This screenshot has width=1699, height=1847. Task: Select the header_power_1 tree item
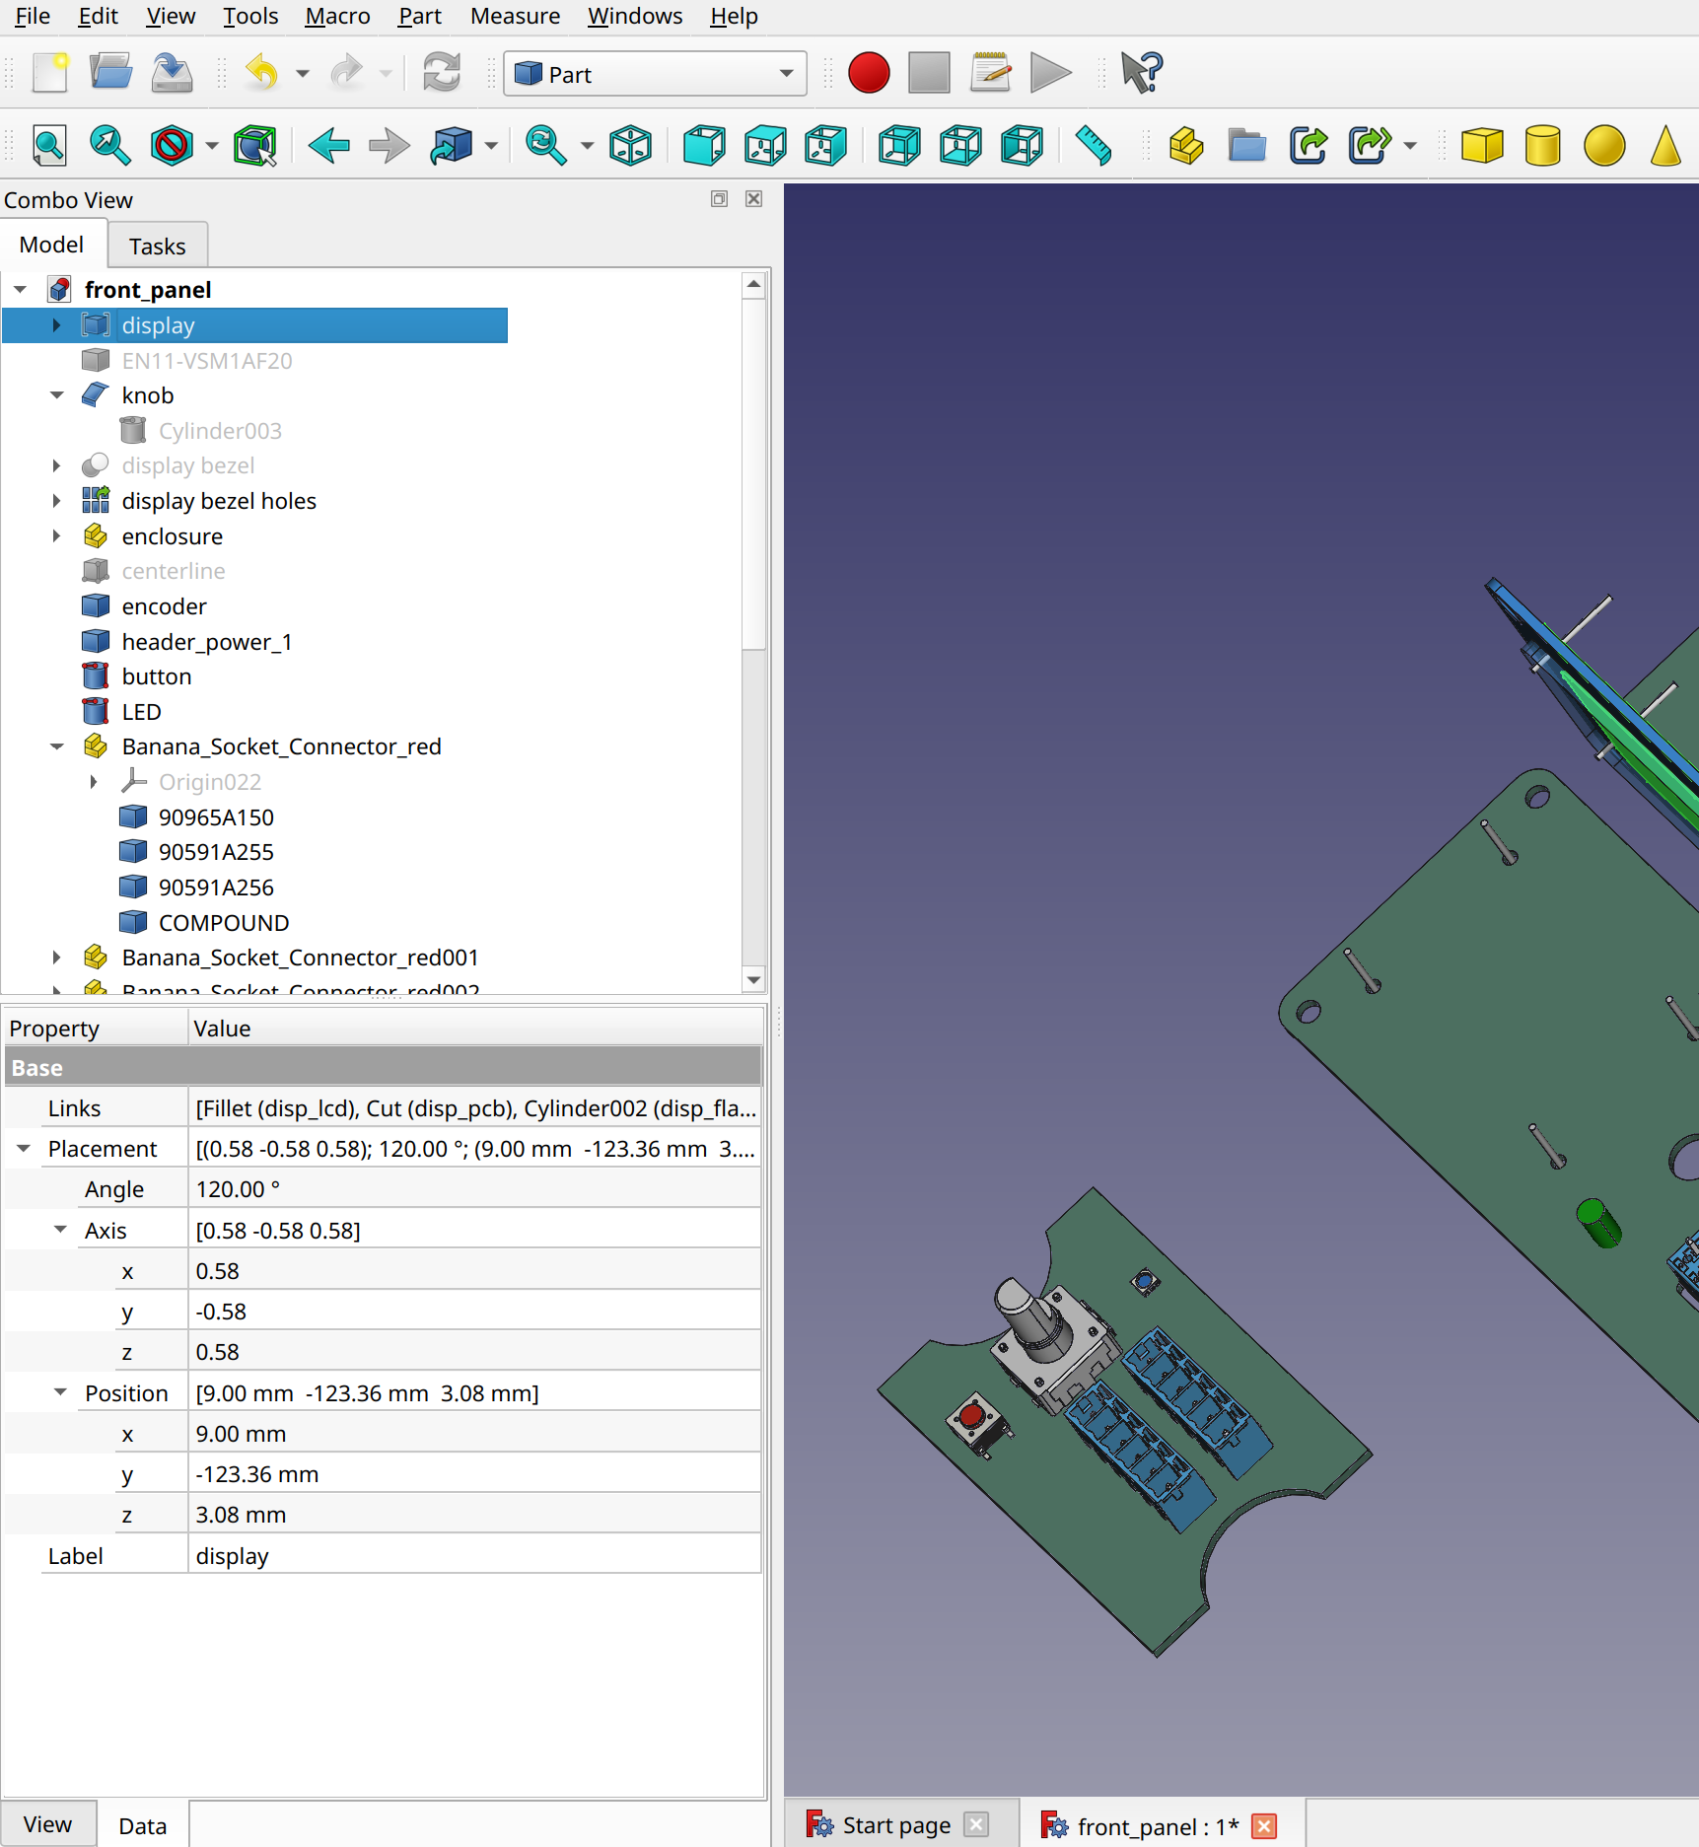pyautogui.click(x=207, y=642)
